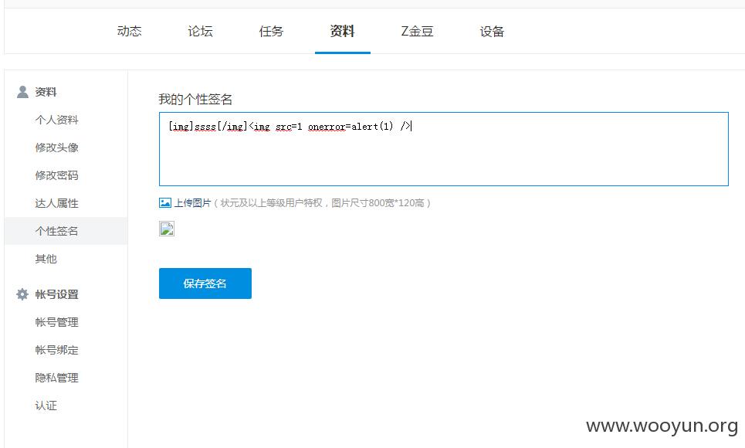Image resolution: width=745 pixels, height=448 pixels.
Task: Click the 保存签名 button
Action: pos(205,283)
